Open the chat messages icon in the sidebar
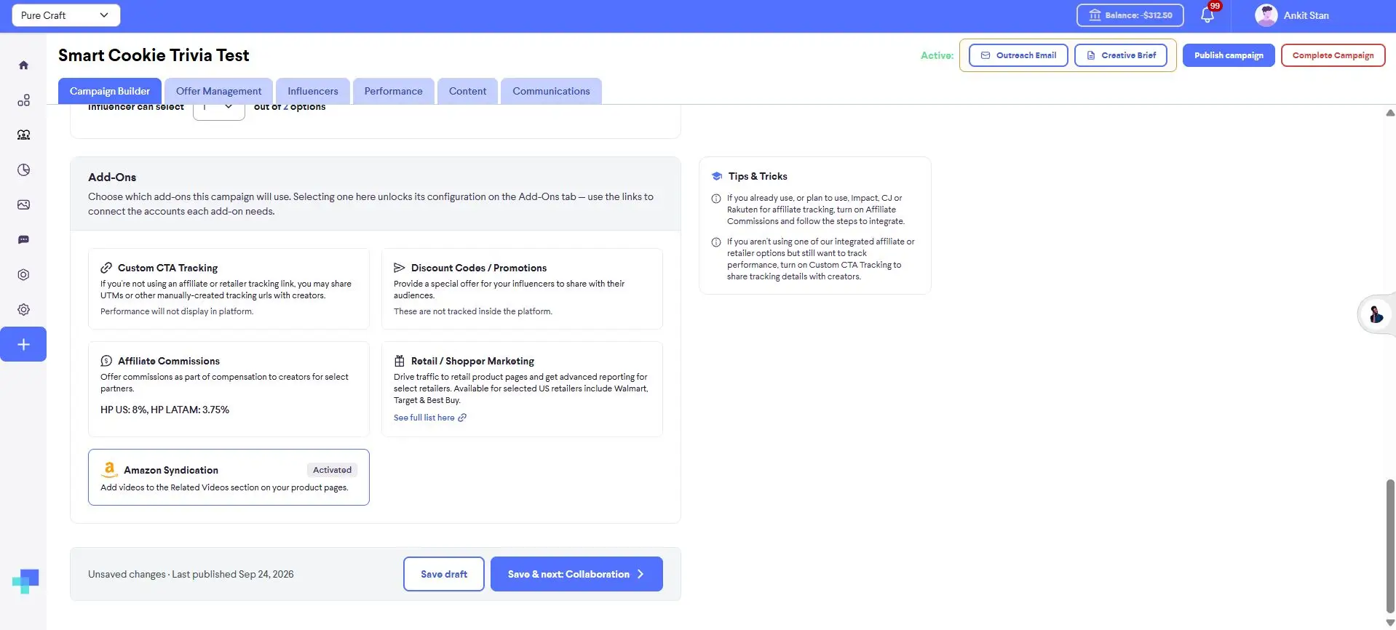Viewport: 1396px width, 630px height. point(23,240)
